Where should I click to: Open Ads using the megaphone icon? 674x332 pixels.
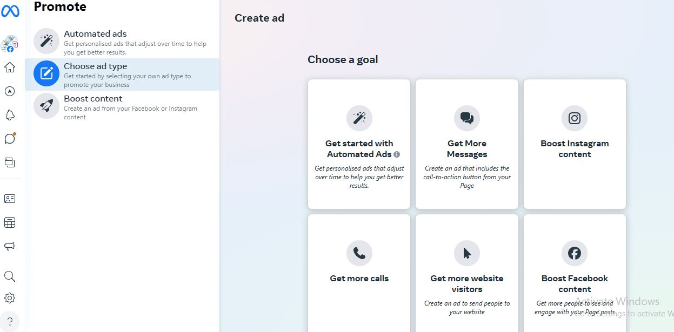coord(10,246)
